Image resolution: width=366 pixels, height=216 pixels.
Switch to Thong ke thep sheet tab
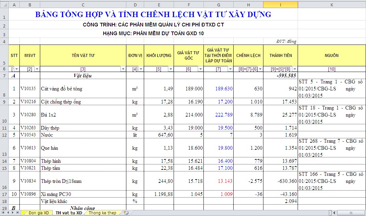[x=102, y=213]
